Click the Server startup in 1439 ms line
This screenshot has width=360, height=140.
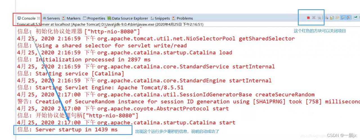[67, 130]
